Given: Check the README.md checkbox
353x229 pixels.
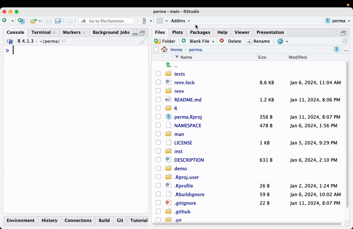Looking at the screenshot, I should click(x=158, y=100).
